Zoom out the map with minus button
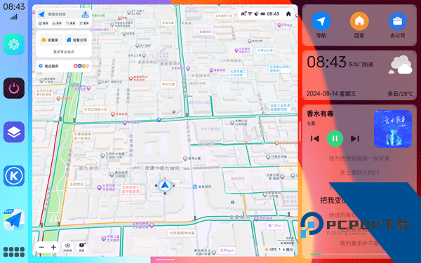 coord(41,247)
